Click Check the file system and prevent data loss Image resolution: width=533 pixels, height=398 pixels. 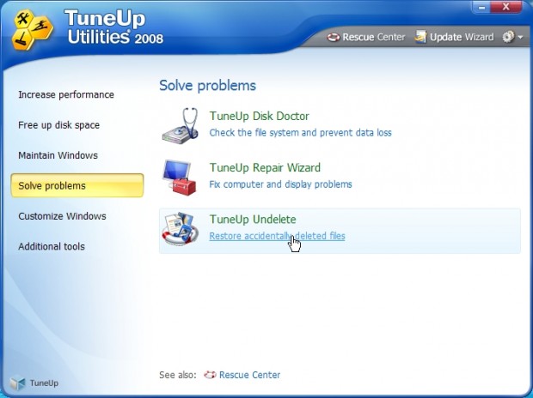pos(301,133)
